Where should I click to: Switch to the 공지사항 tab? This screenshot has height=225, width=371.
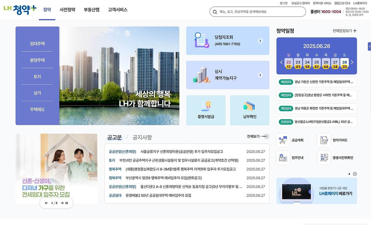(142, 137)
